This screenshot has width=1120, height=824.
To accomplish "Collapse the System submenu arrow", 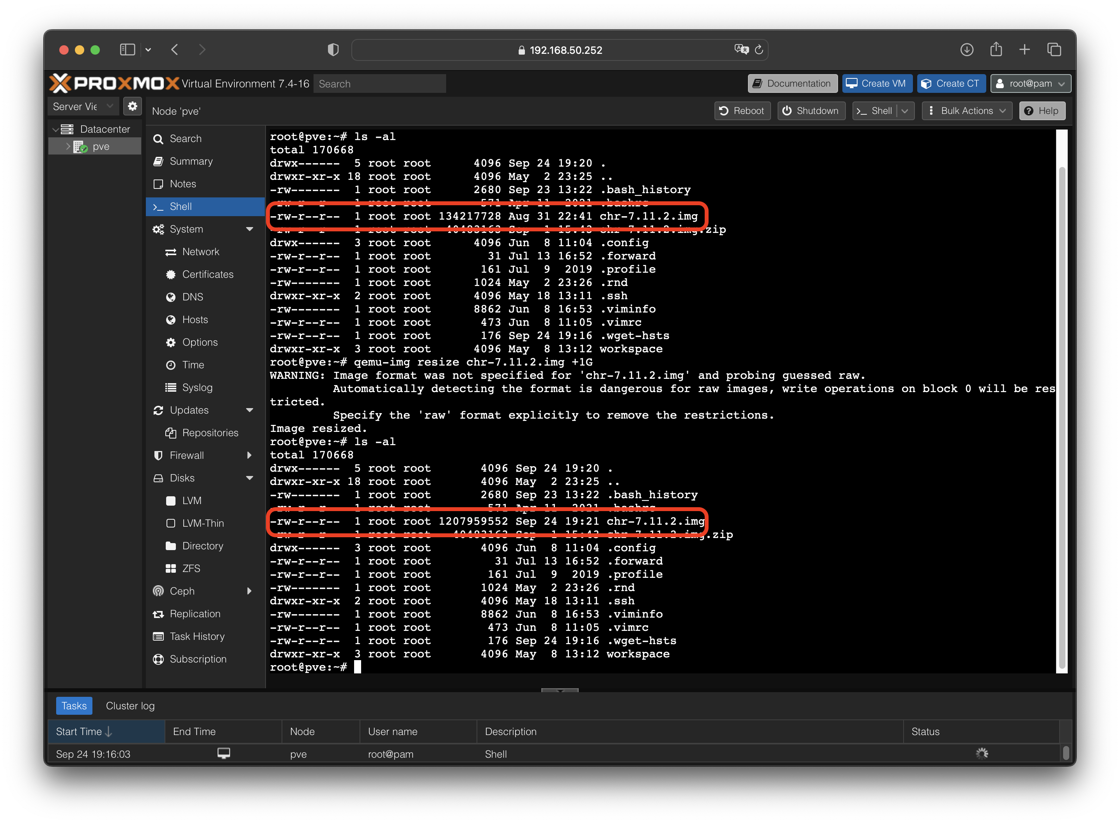I will (x=250, y=229).
